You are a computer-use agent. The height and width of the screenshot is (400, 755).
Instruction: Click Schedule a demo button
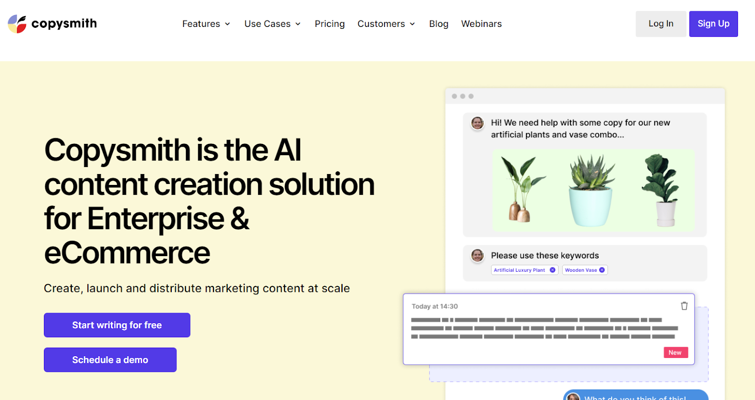[110, 360]
